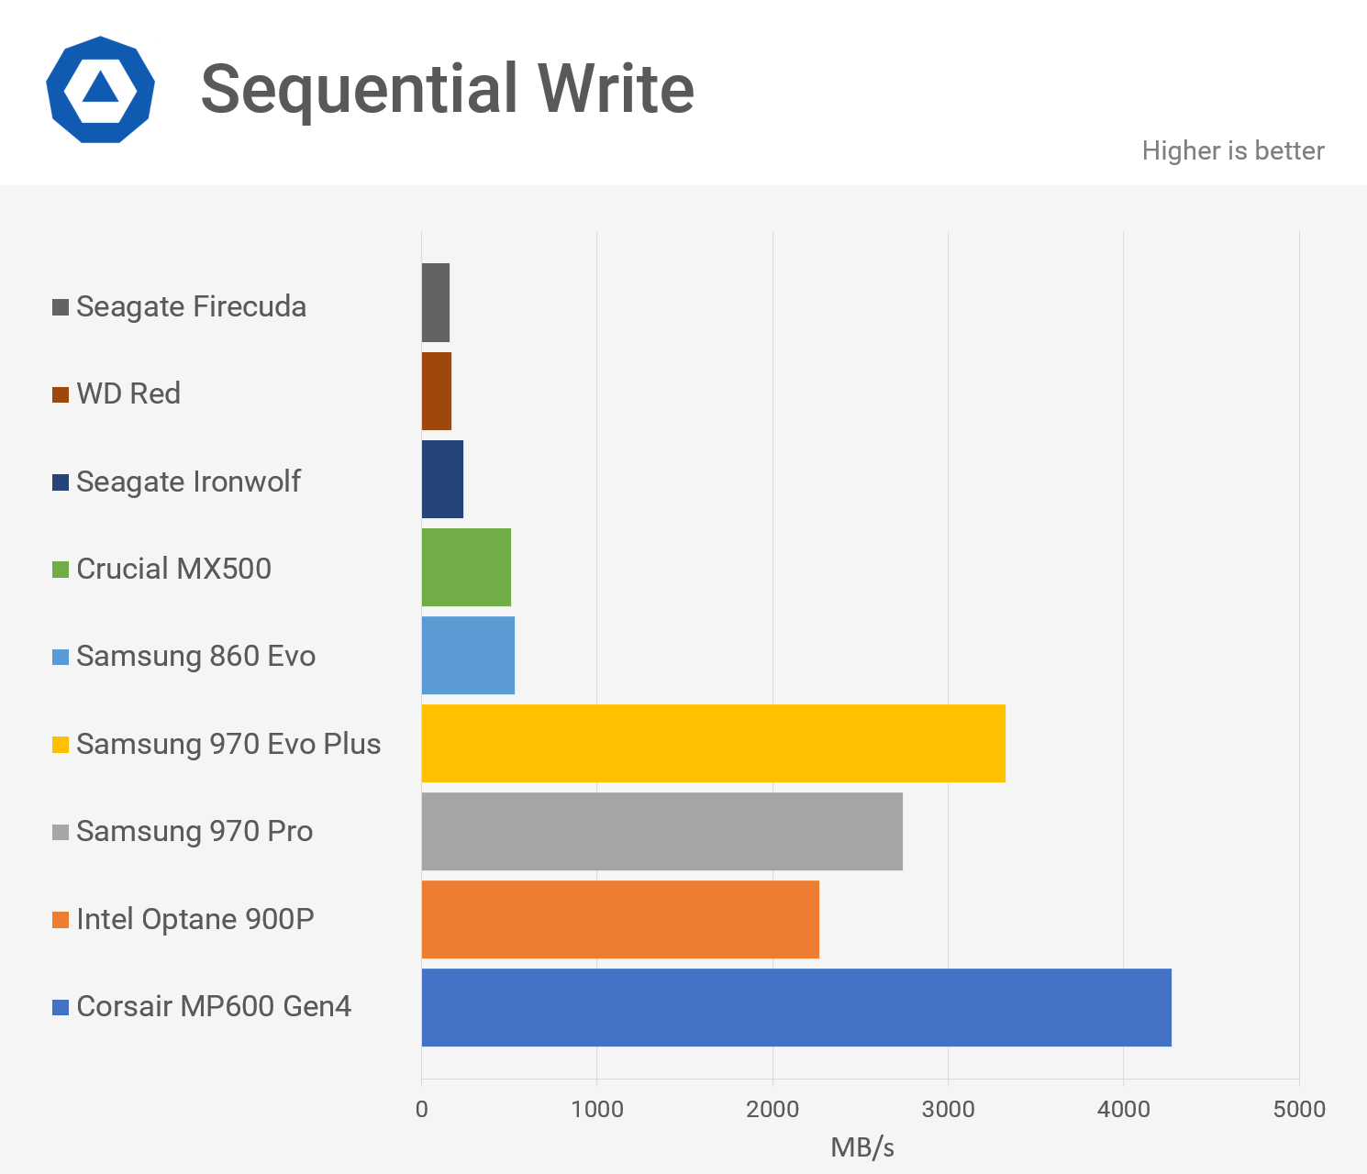Select the Higher is better subtitle
The height and width of the screenshot is (1174, 1367).
[x=1232, y=150]
